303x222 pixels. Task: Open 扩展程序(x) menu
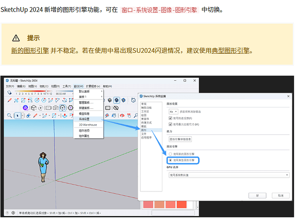point(93,86)
